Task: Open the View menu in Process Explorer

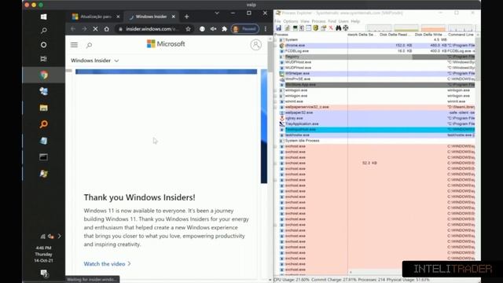Action: (x=305, y=21)
